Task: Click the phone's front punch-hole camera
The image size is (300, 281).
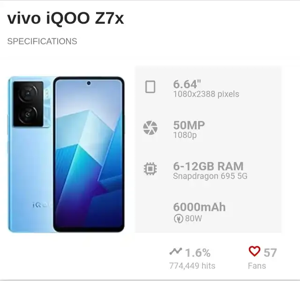Action: tap(89, 83)
